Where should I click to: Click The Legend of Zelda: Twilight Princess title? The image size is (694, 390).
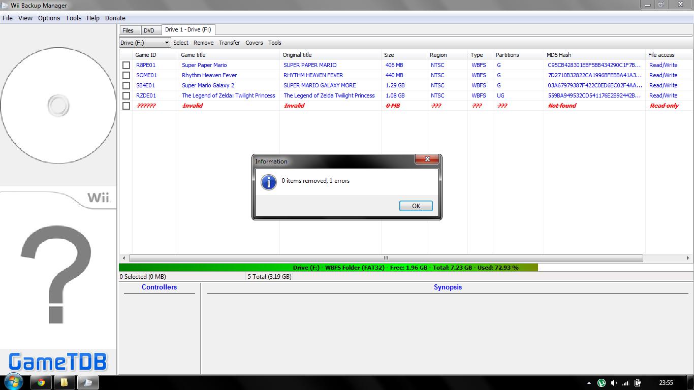[x=229, y=95]
